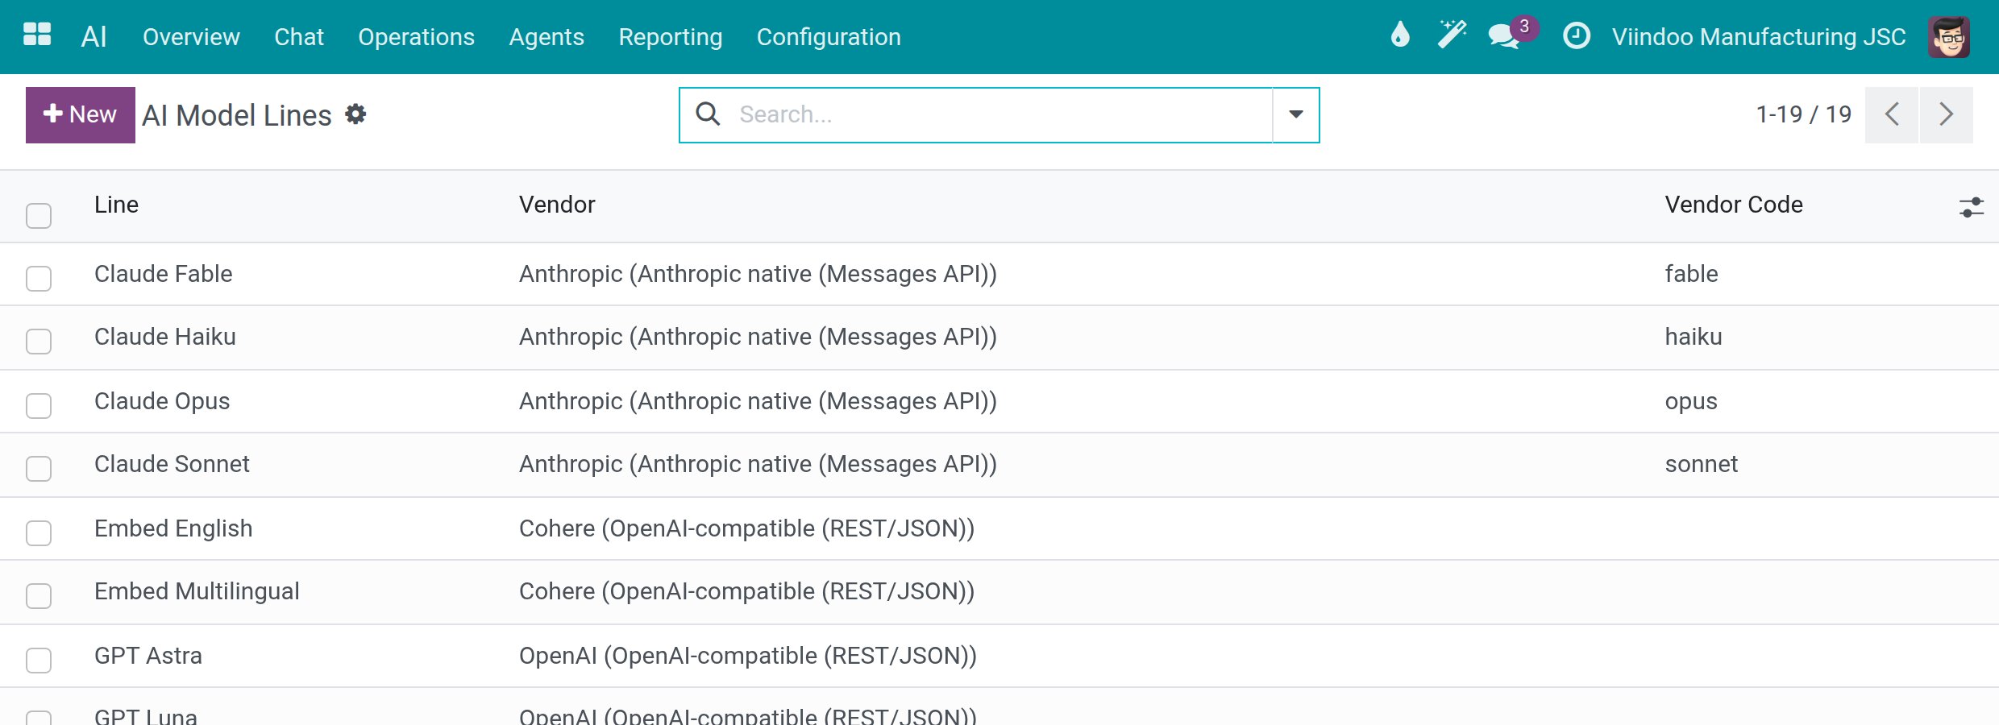Screen dimensions: 1999x725
Task: Click the water drop icon in top bar
Action: click(1400, 35)
